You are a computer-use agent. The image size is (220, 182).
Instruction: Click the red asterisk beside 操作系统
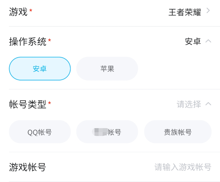pyautogui.click(x=49, y=41)
